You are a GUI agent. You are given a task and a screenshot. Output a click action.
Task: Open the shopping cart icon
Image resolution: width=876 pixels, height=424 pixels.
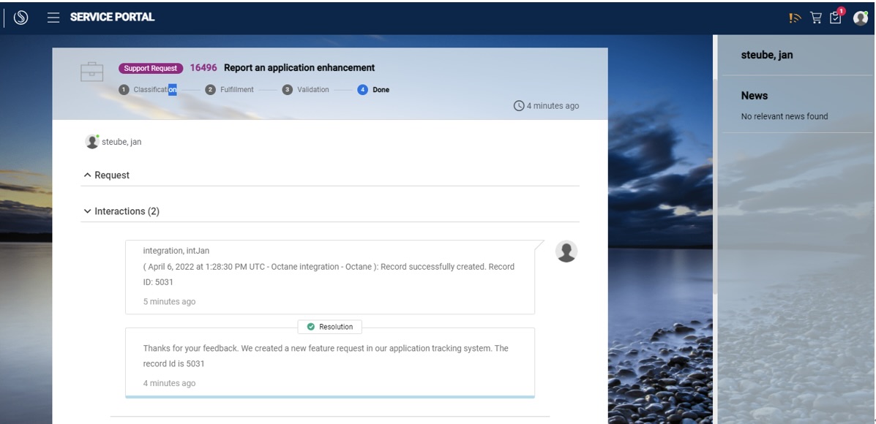[815, 17]
